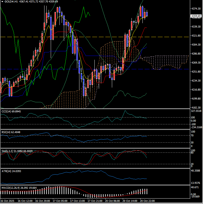This screenshot has width=203, height=204.
Task: Click the GOLD#,H1 chart title text
Action: (11, 2)
